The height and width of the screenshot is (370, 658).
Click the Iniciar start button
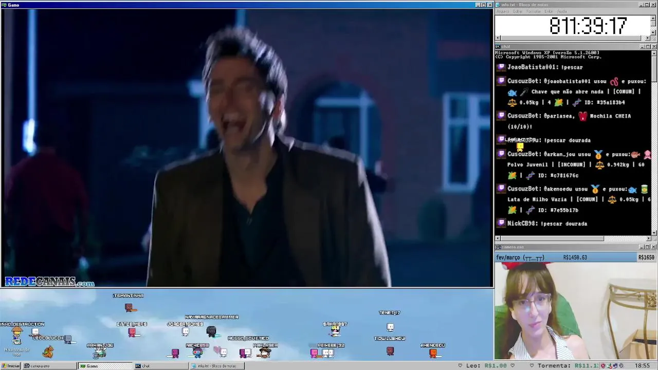(x=11, y=366)
